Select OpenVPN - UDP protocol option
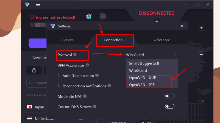Screen dimensions: 220x123 pos(143,78)
